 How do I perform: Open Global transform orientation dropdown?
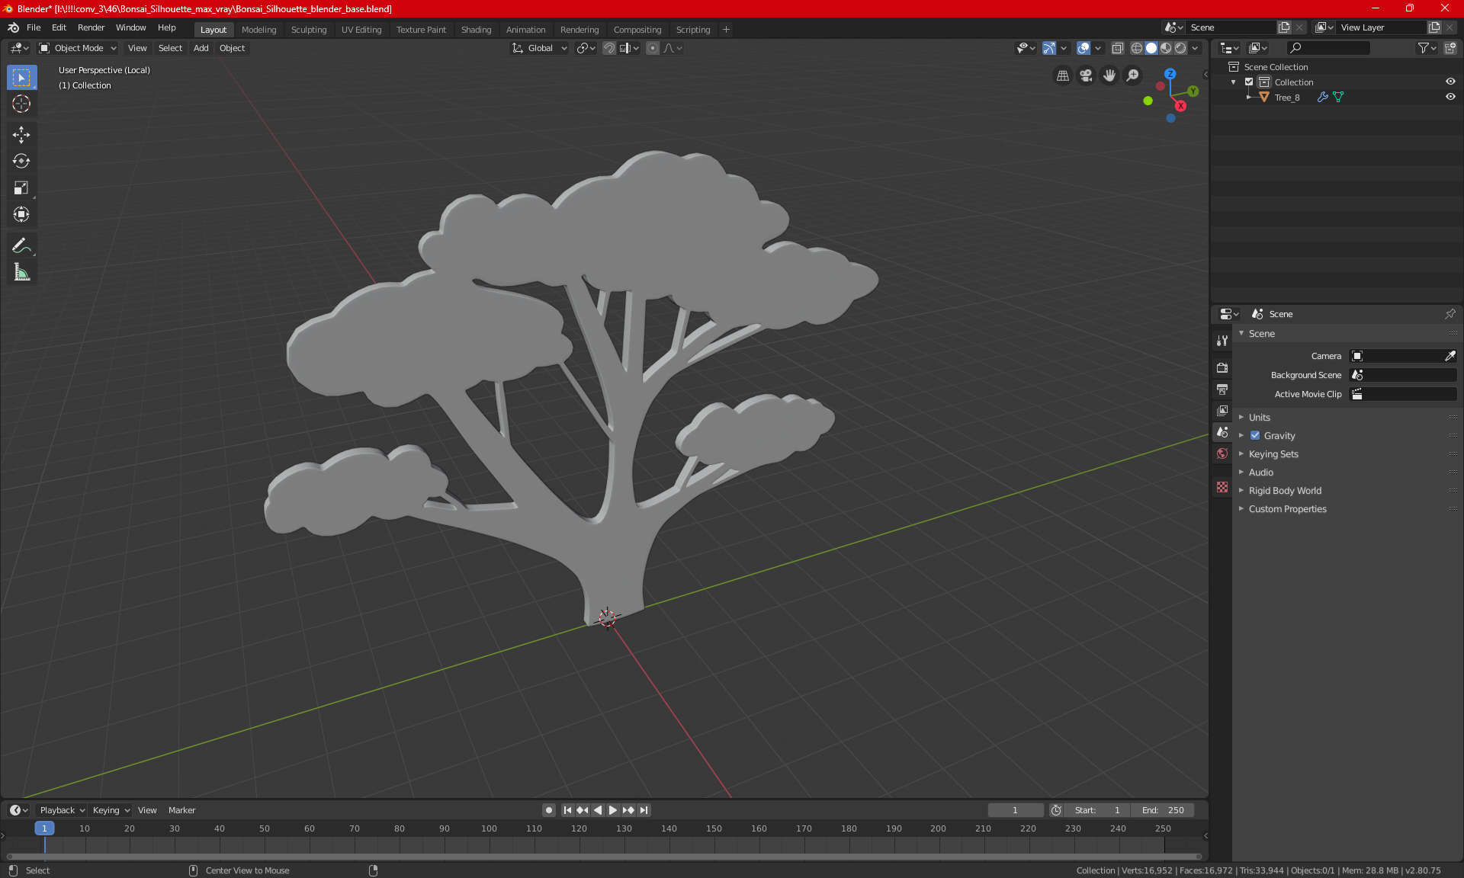pos(540,48)
